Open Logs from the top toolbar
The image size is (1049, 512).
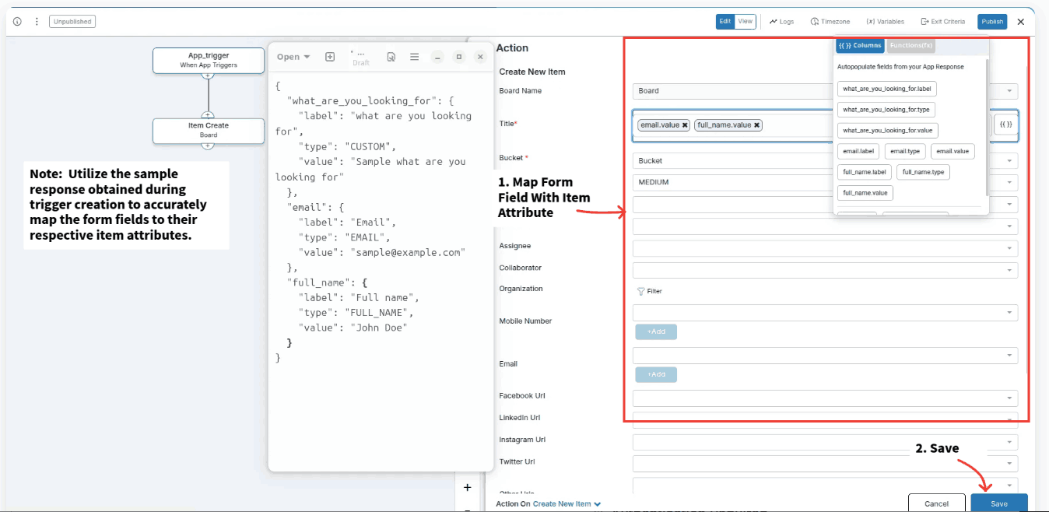coord(782,22)
